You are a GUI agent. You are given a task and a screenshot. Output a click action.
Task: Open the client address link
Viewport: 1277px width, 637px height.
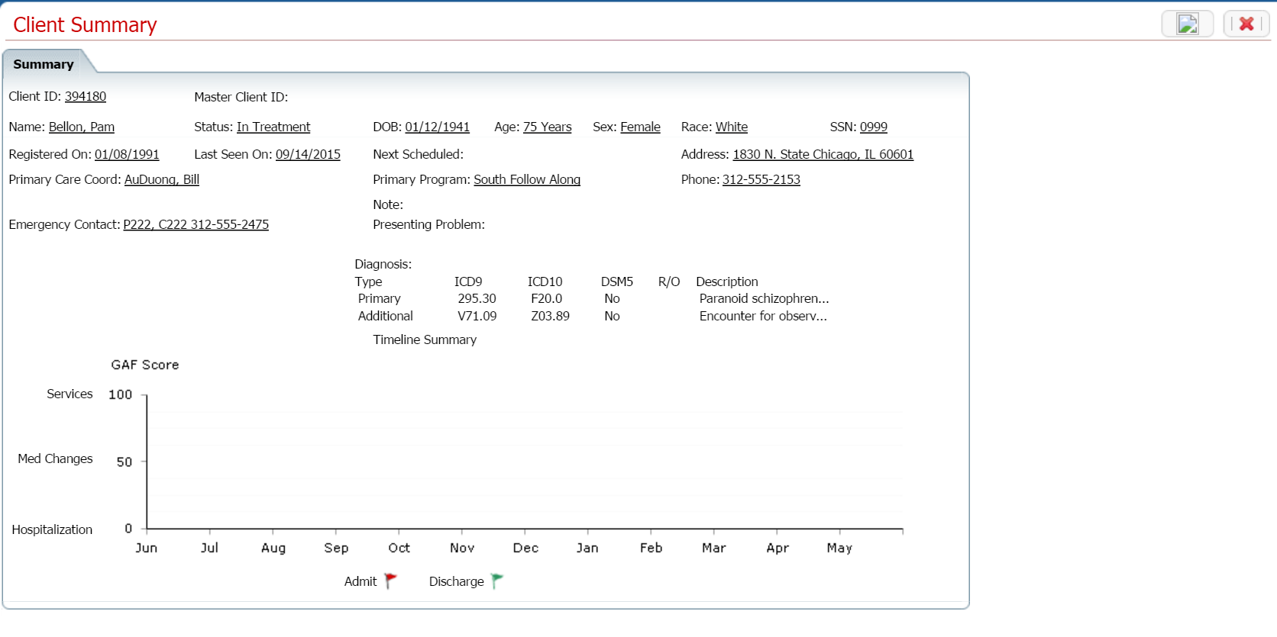[823, 154]
